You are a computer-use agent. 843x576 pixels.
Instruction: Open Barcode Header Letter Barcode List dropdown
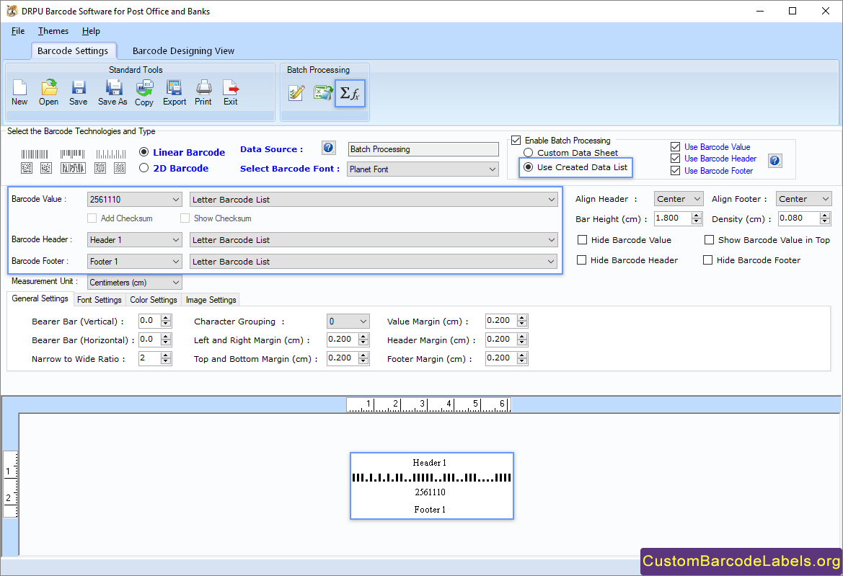pyautogui.click(x=374, y=239)
